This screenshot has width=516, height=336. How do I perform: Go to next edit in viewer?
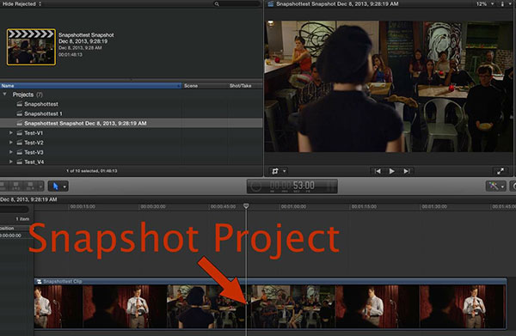407,171
